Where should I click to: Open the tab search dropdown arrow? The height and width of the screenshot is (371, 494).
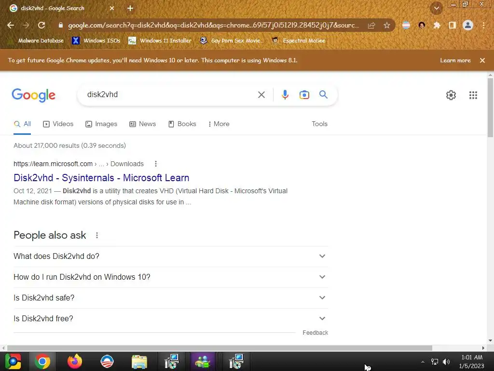(437, 8)
